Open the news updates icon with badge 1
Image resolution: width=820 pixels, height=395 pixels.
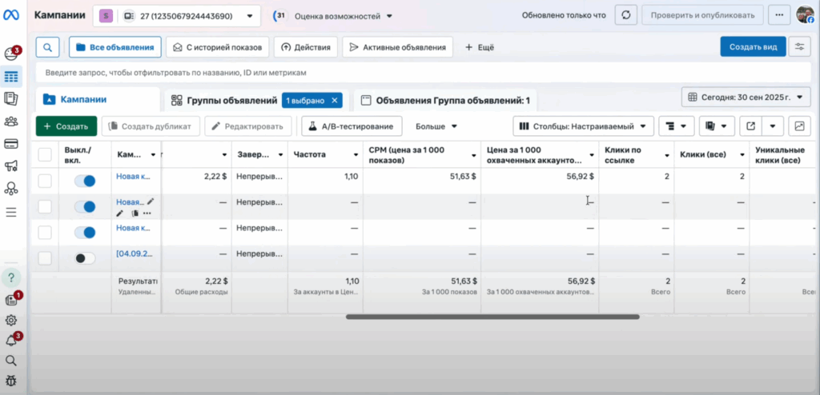[x=11, y=300]
